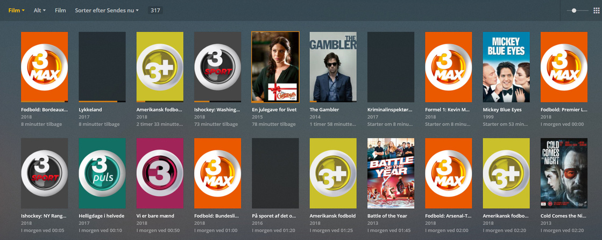The height and width of the screenshot is (240, 602).
Task: Click "I morgen ved 01:45" text
Action: pyautogui.click(x=389, y=230)
